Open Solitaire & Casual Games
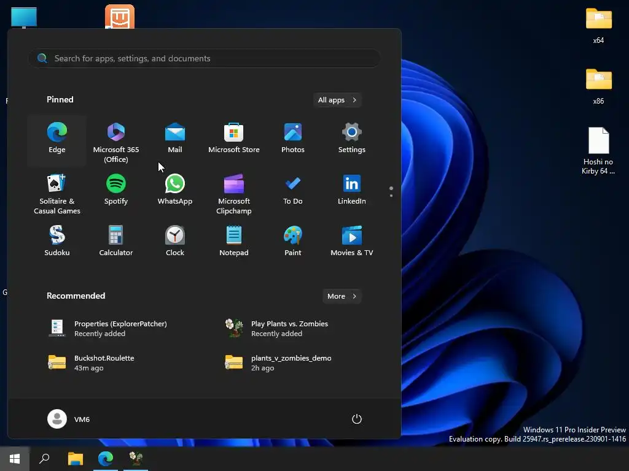 point(57,193)
